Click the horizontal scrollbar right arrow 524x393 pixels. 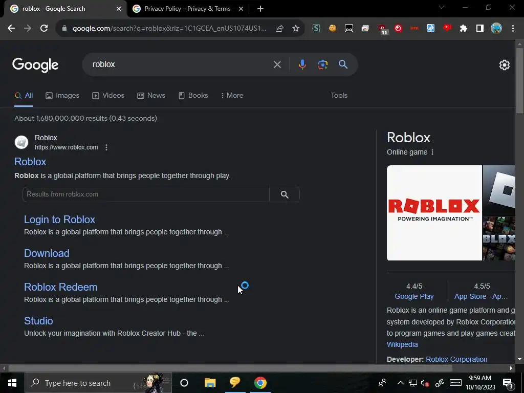pyautogui.click(x=511, y=368)
